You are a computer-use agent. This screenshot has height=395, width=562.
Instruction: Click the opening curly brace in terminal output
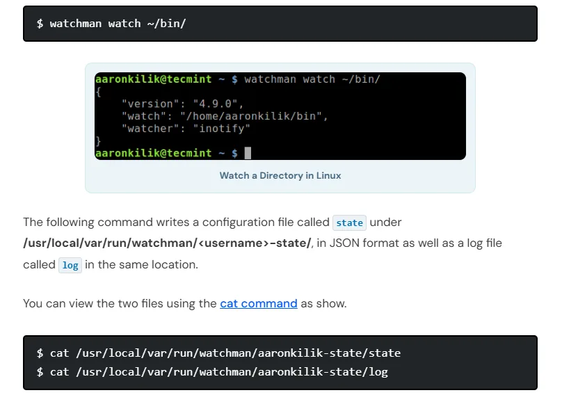(x=98, y=92)
